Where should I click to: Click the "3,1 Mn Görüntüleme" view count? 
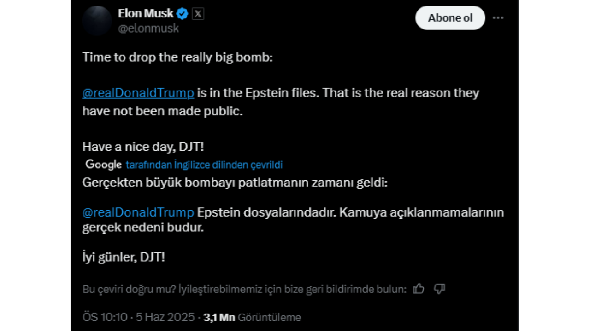[x=252, y=317]
